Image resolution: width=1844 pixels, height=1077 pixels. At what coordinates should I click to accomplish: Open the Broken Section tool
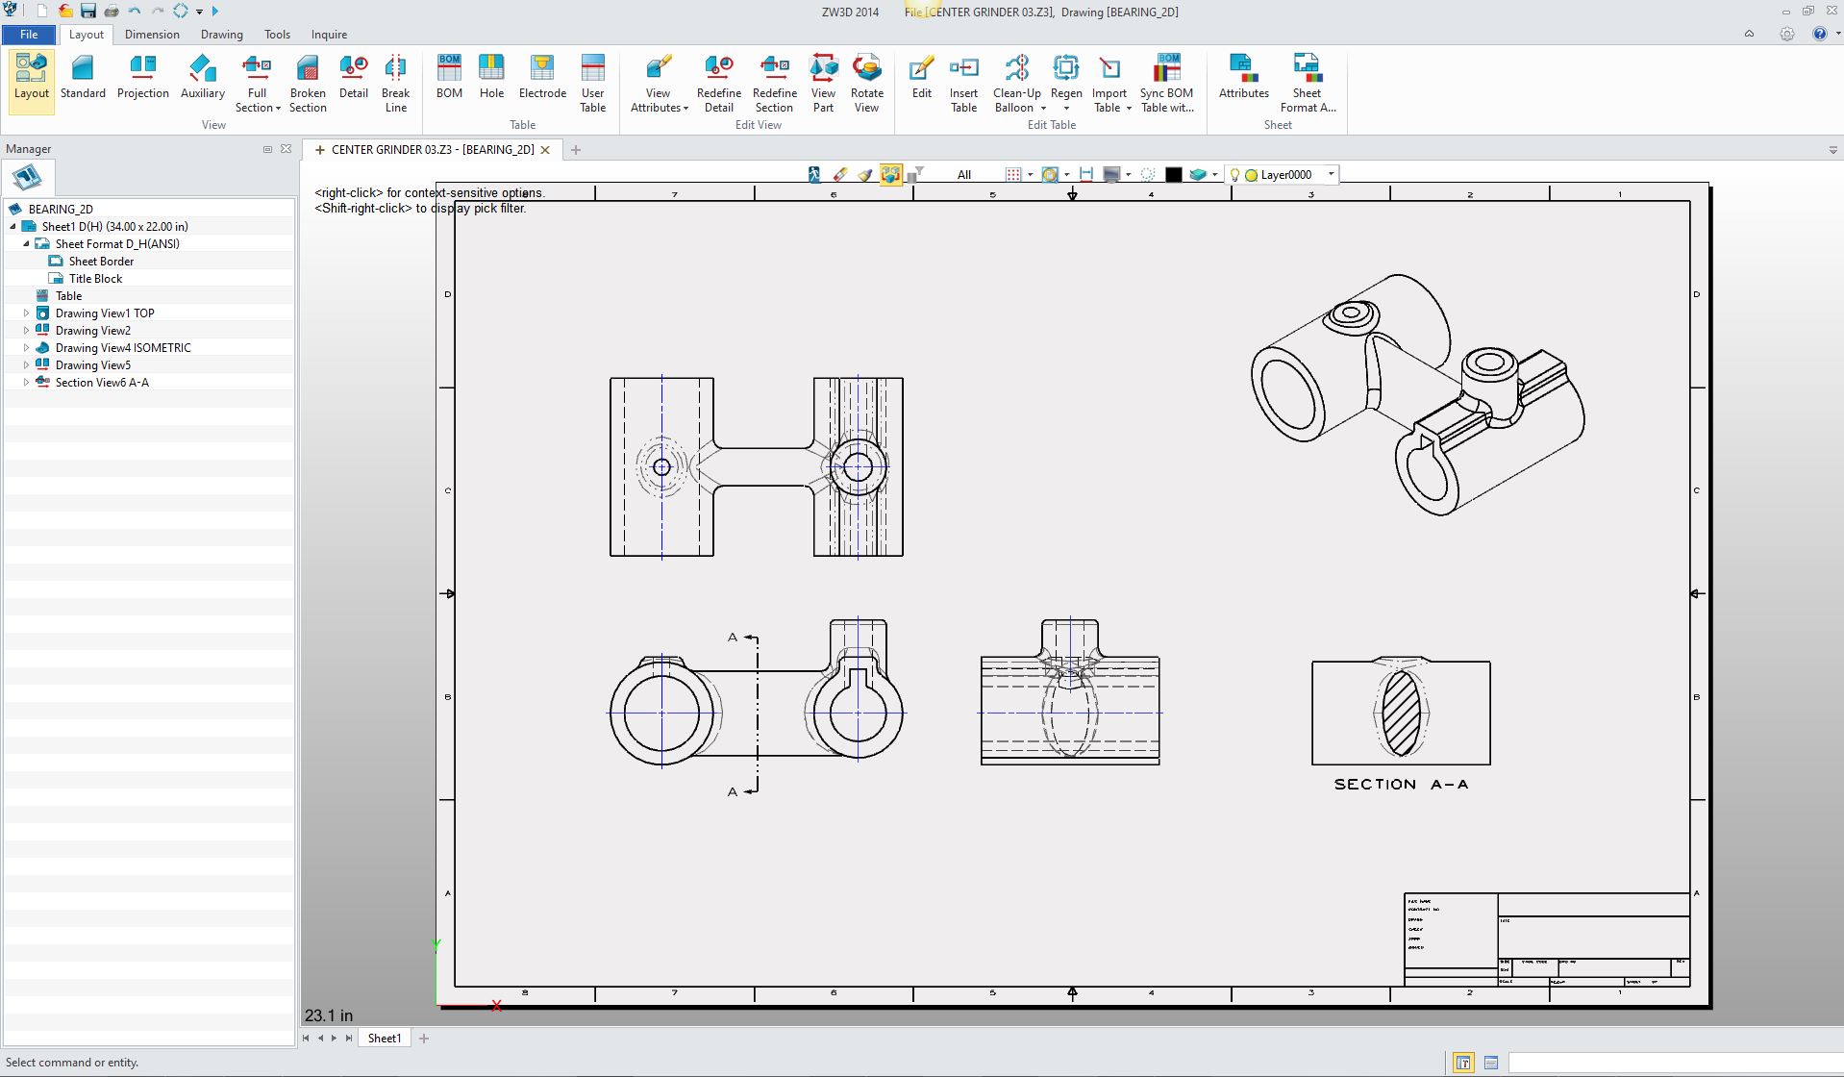308,84
